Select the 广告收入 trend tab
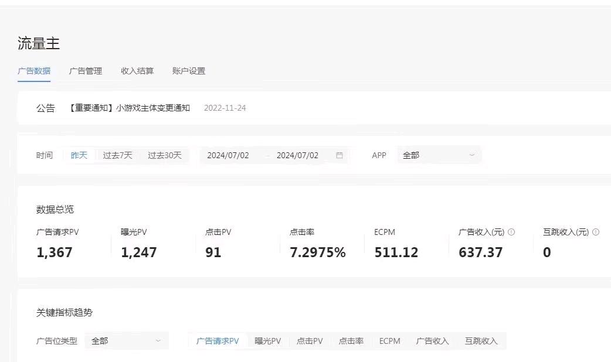The height and width of the screenshot is (362, 611). [432, 341]
